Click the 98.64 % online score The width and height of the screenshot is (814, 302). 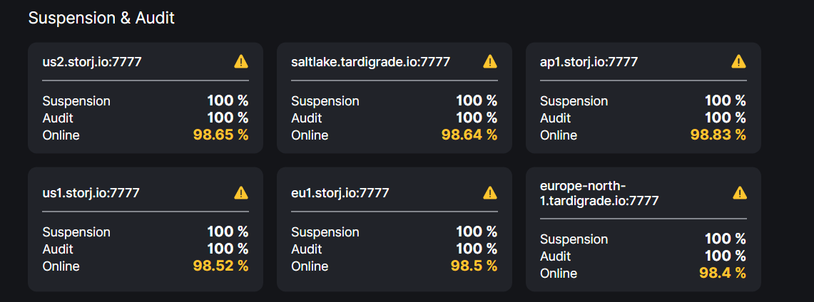469,135
